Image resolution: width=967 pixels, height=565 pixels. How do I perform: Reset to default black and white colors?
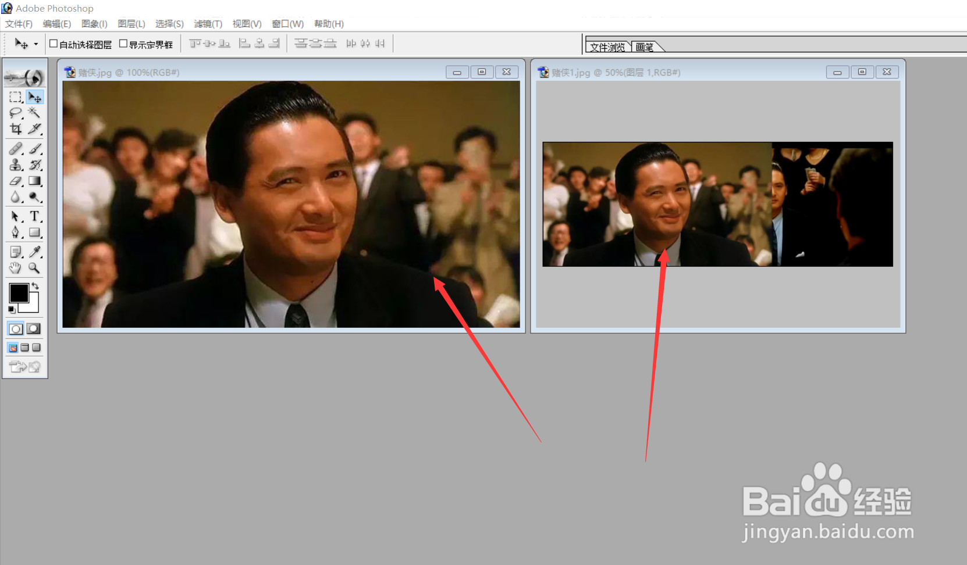[x=12, y=310]
